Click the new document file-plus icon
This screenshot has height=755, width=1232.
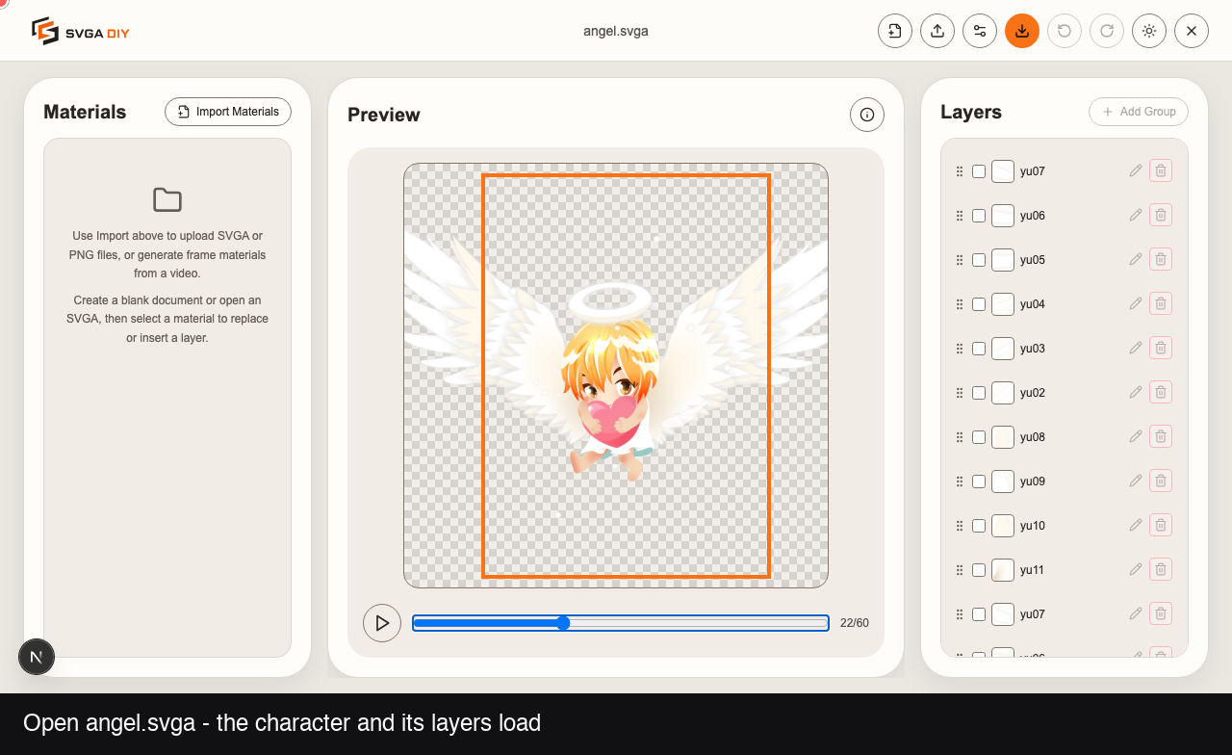pyautogui.click(x=895, y=31)
